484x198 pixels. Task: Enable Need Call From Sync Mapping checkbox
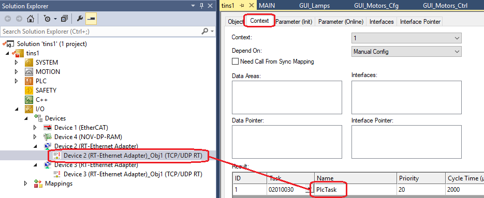pos(235,62)
